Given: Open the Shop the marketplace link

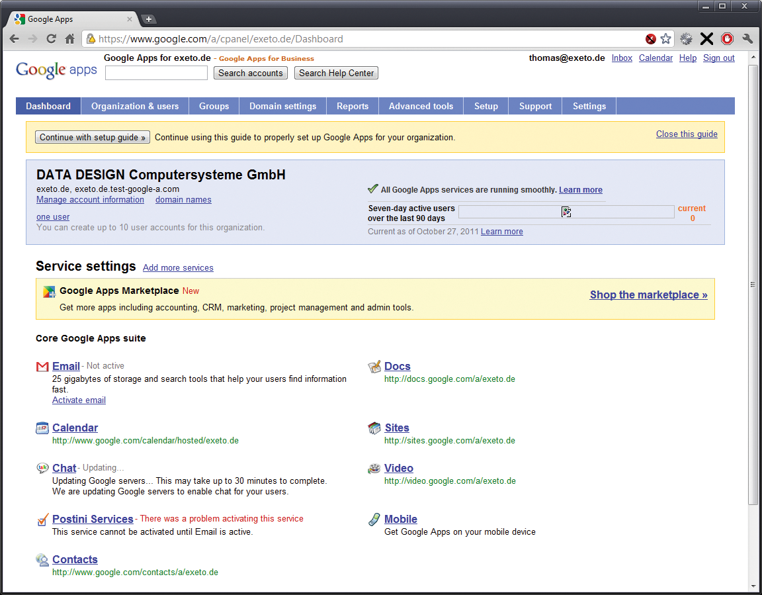Looking at the screenshot, I should 648,295.
